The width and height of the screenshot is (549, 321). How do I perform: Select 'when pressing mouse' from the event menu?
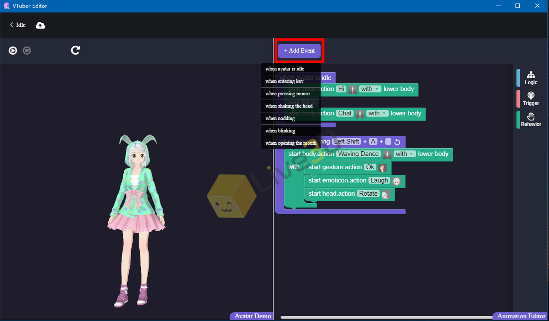(288, 93)
